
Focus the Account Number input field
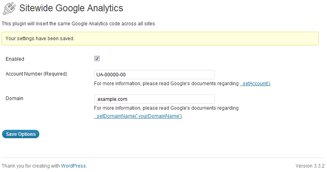point(155,74)
